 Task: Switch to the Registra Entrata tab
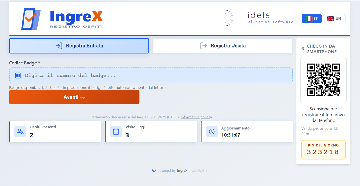tap(79, 46)
